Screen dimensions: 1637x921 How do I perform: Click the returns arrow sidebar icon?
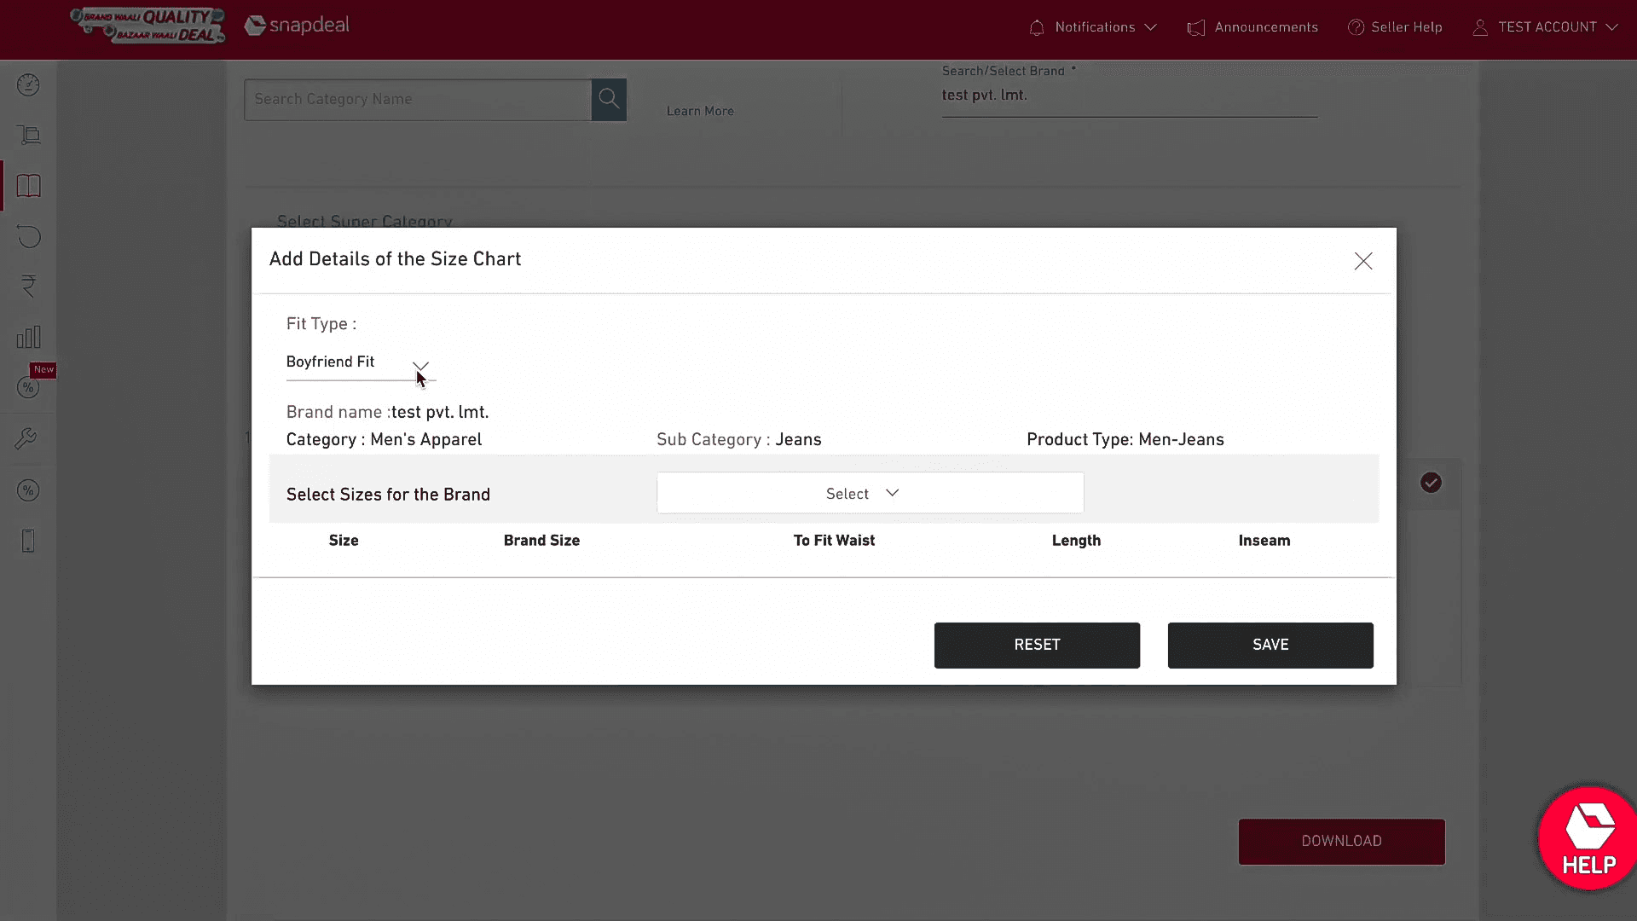pyautogui.click(x=28, y=236)
